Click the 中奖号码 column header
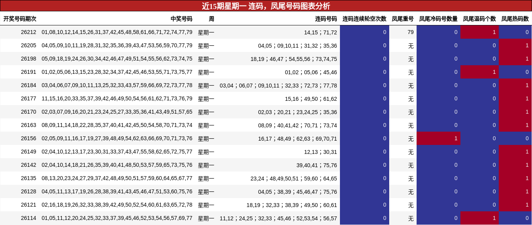 coord(182,19)
